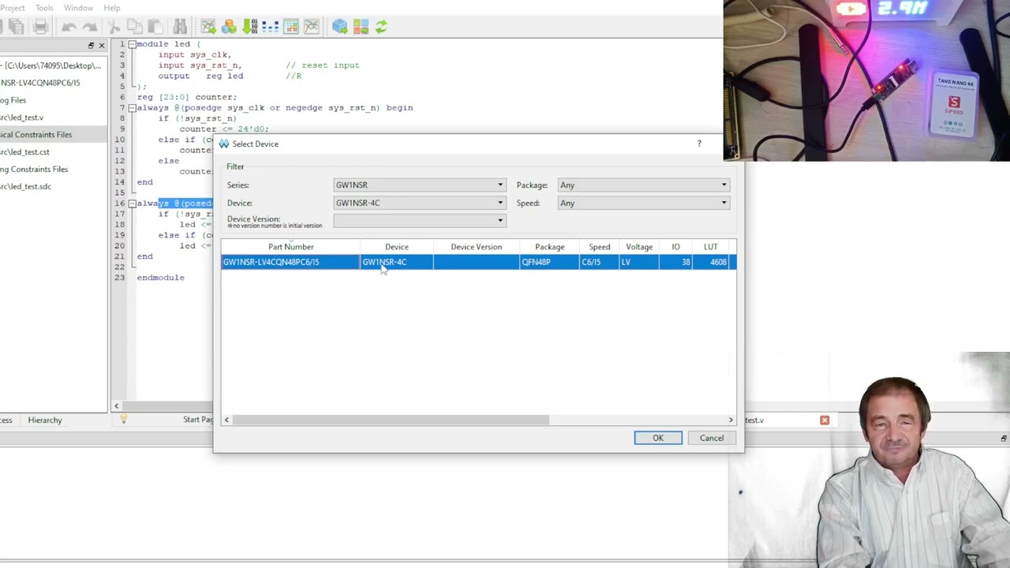Confirm device selection with OK button
This screenshot has width=1010, height=568.
[x=658, y=438]
